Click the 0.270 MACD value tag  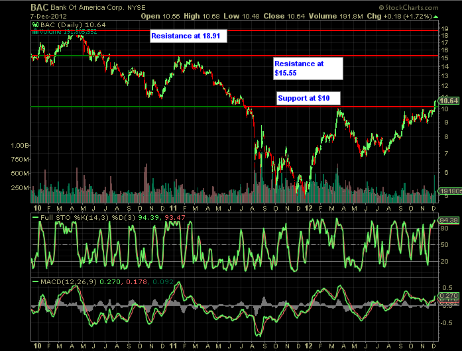[449, 296]
